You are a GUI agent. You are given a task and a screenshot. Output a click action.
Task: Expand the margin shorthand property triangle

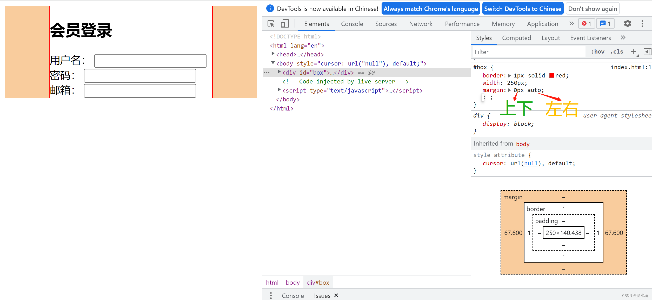[x=510, y=90]
